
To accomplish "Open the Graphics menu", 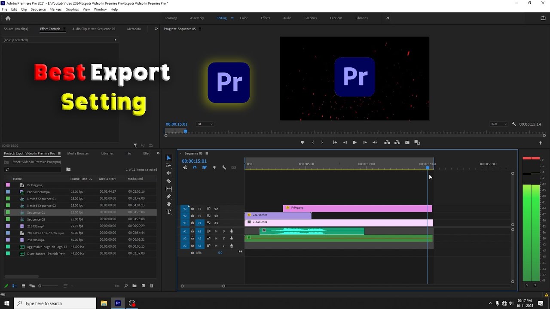I will point(72,9).
